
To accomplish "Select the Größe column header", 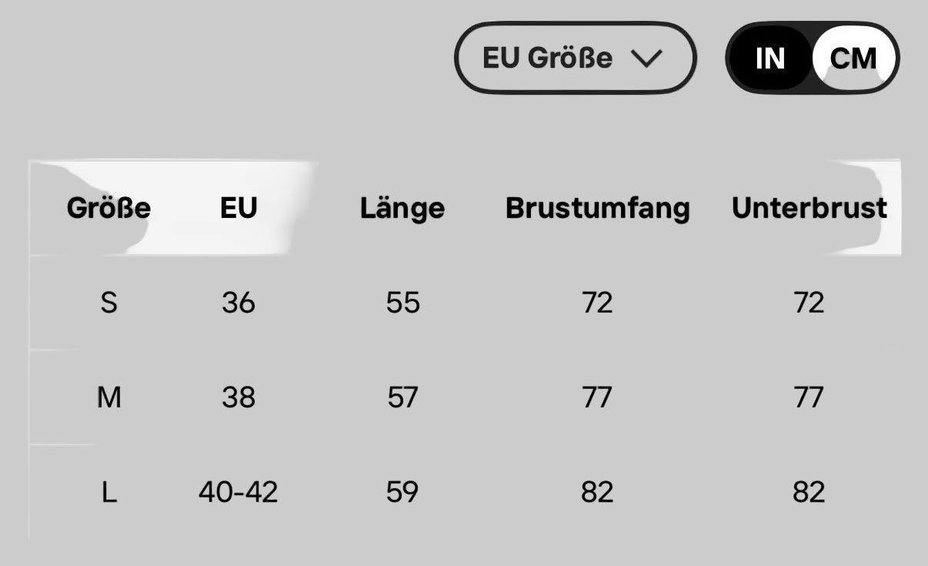I will (108, 208).
